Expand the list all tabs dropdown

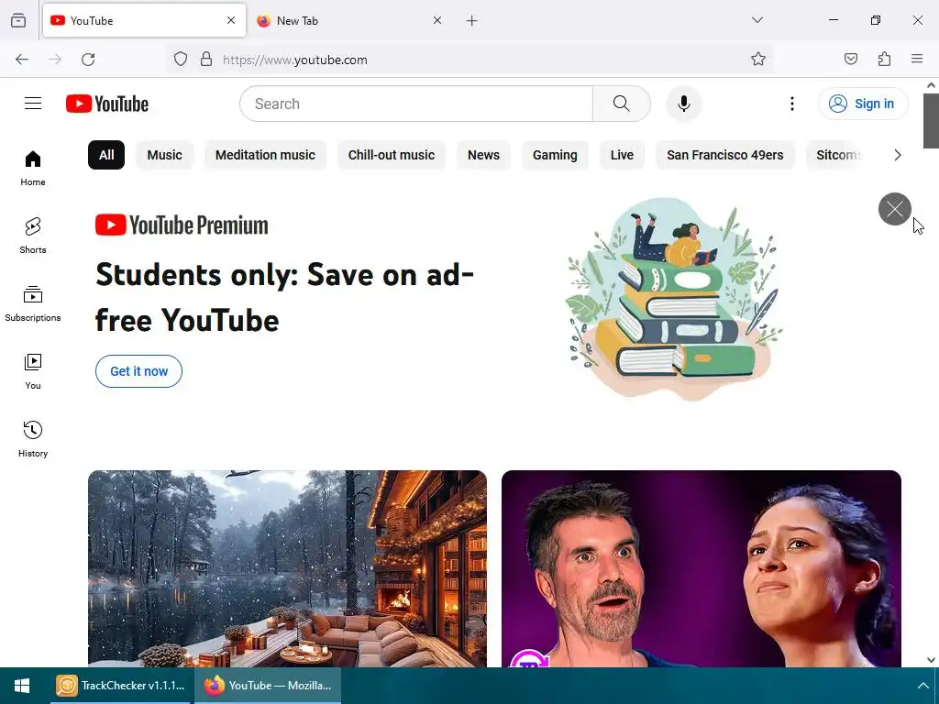[757, 20]
